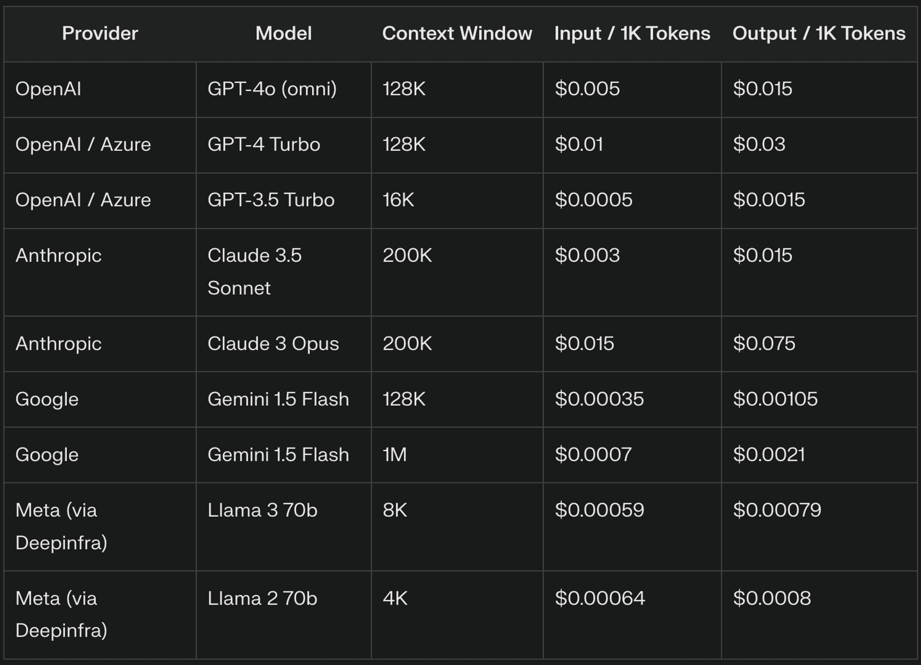Click the $0.00035 input price cell
This screenshot has height=665, width=921.
(x=632, y=399)
